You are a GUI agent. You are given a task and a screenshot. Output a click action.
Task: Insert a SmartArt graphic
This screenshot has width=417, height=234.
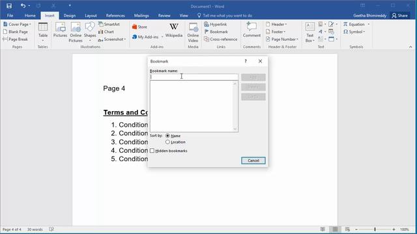[x=109, y=24]
